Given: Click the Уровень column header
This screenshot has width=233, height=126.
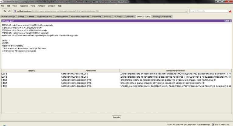Looking at the screenshot, I should click(31, 71).
